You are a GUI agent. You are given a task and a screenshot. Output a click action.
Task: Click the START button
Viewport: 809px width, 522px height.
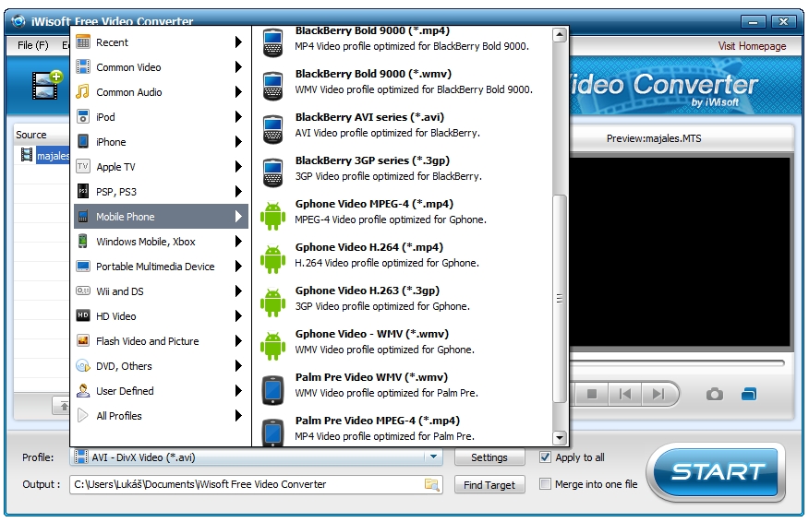[x=716, y=472]
